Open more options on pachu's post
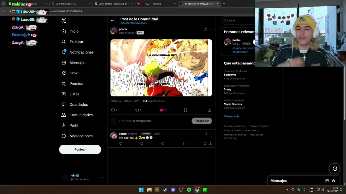 (x=211, y=29)
